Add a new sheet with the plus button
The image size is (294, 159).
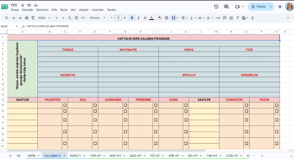tap(11, 156)
